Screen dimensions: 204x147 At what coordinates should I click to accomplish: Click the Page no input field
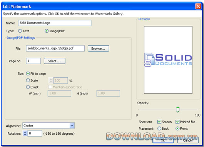33,61
